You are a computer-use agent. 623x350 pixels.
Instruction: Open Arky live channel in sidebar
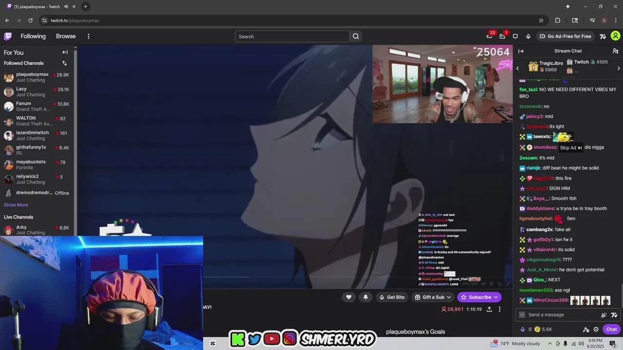coord(37,230)
